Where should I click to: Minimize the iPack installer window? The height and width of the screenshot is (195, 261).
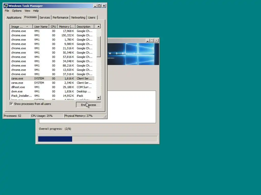tap(148, 40)
